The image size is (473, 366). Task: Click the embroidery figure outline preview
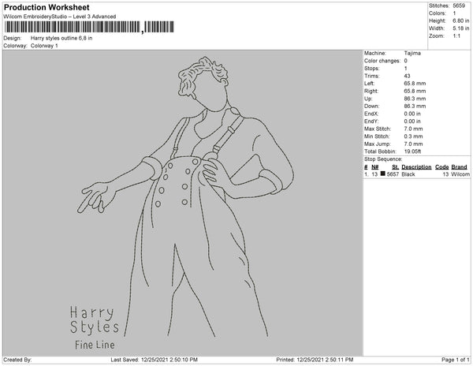[185, 196]
